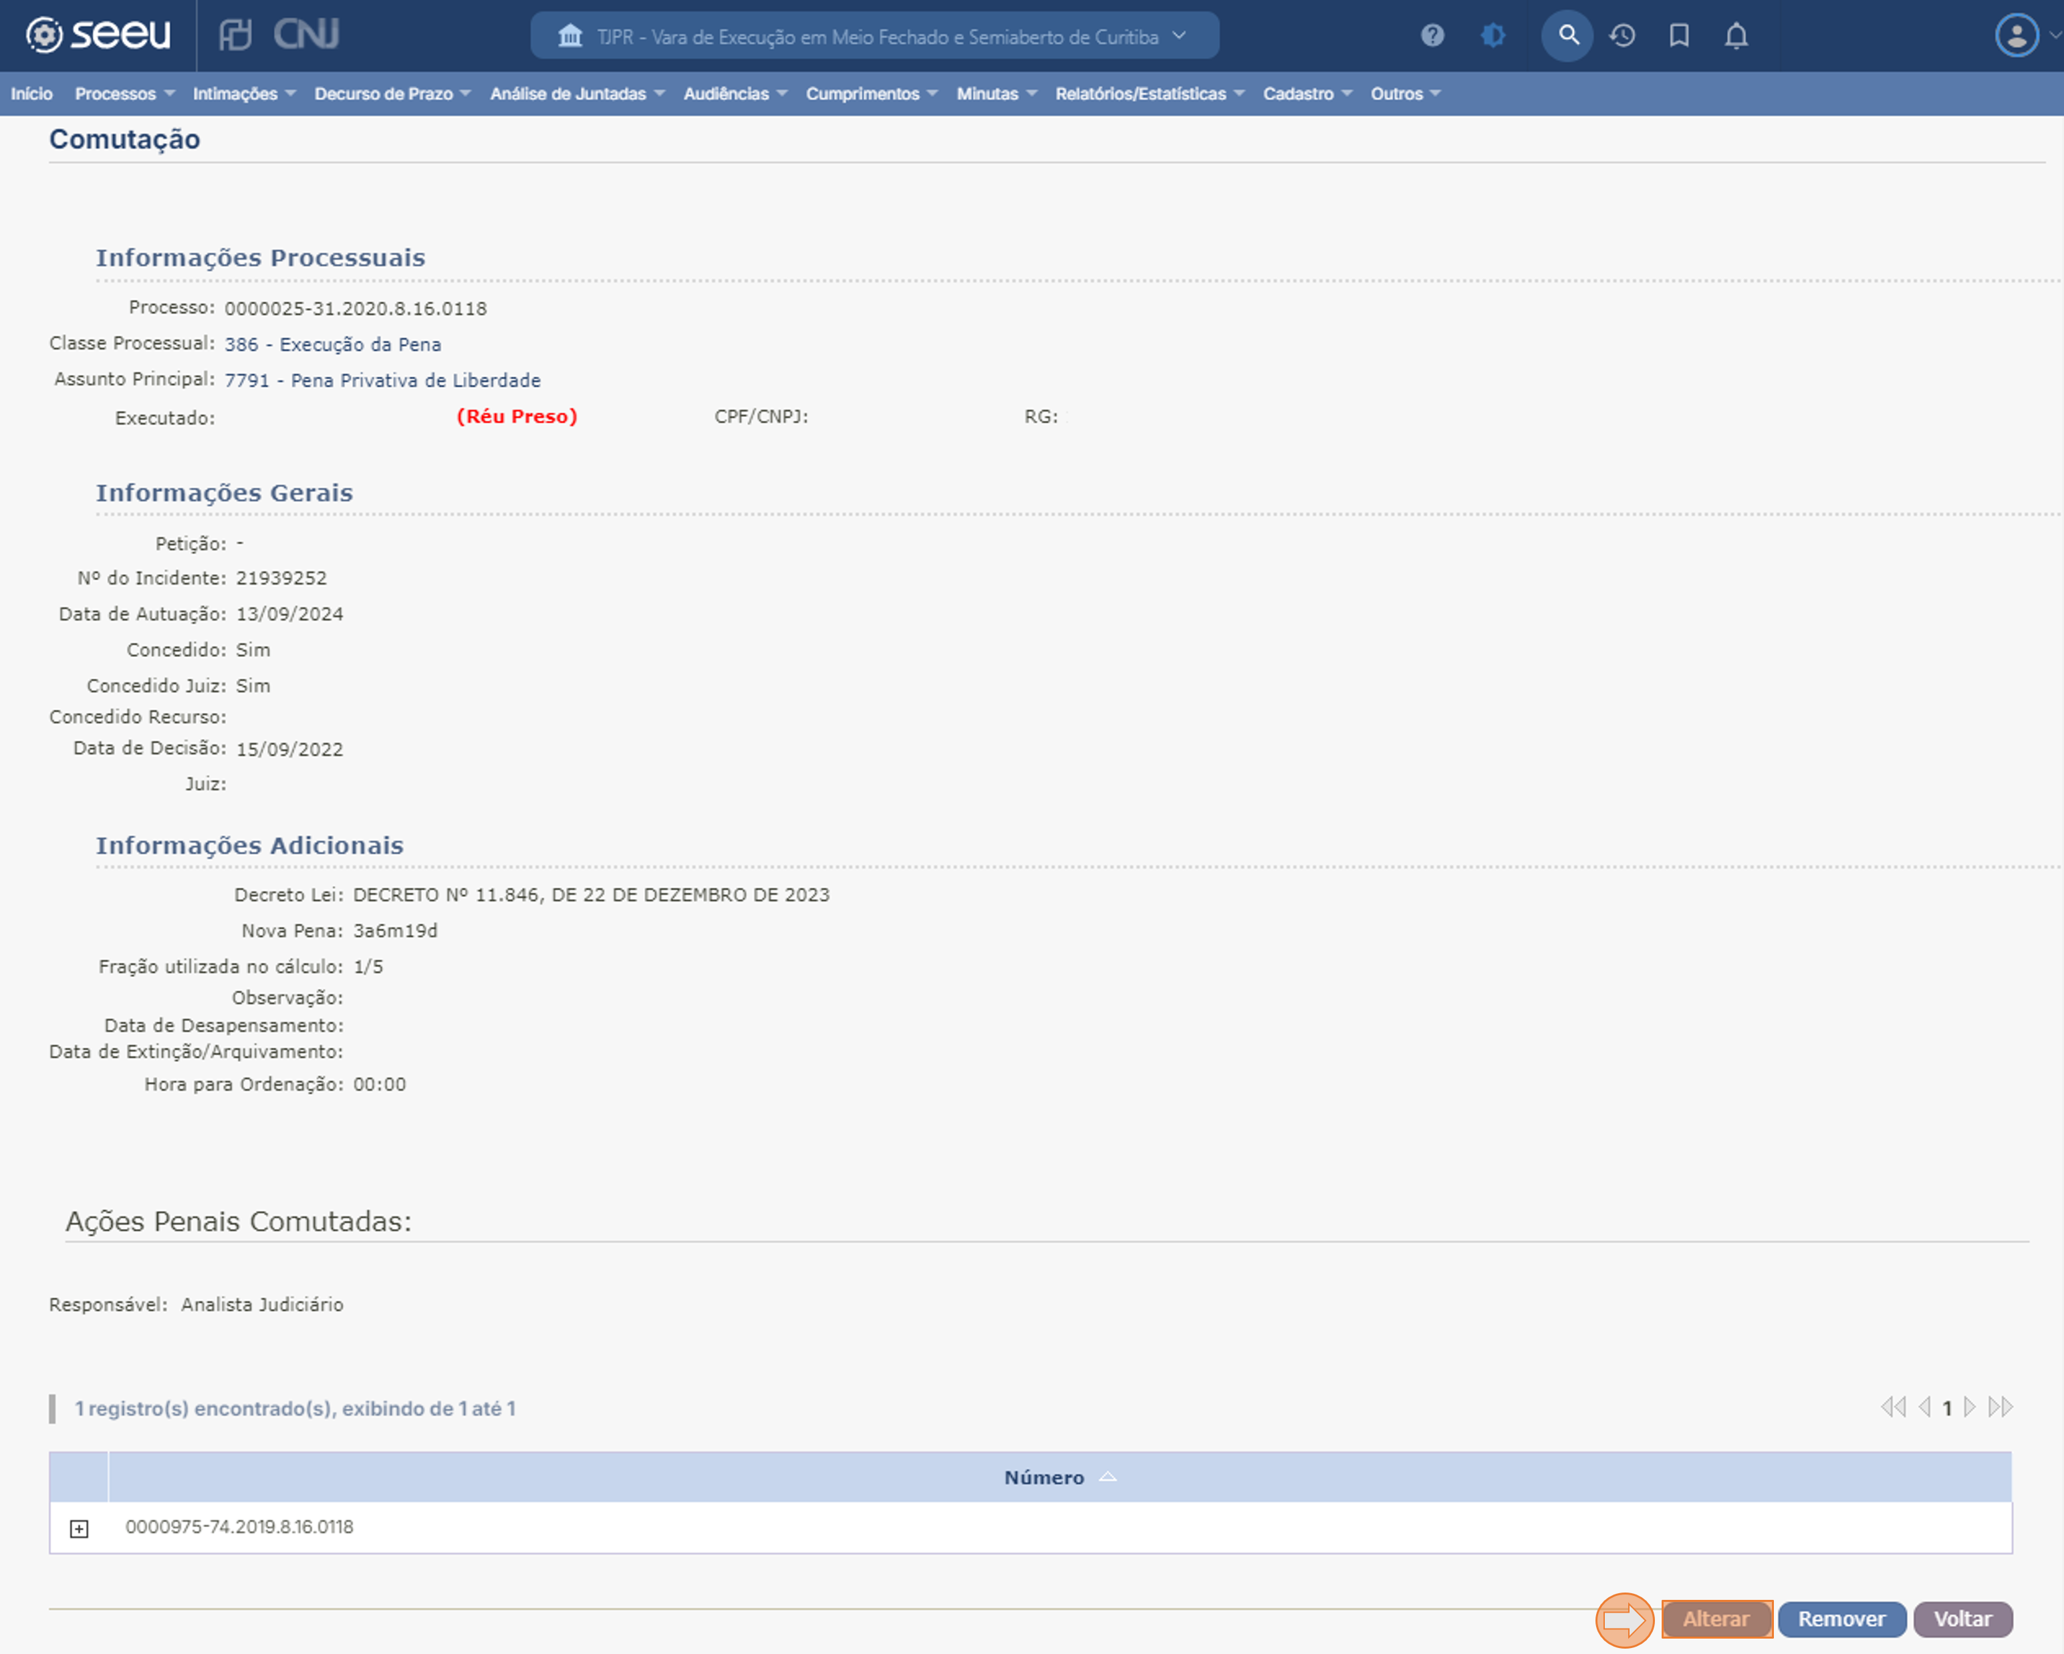The width and height of the screenshot is (2064, 1654).
Task: Go to previous page of results
Action: click(x=1924, y=1407)
